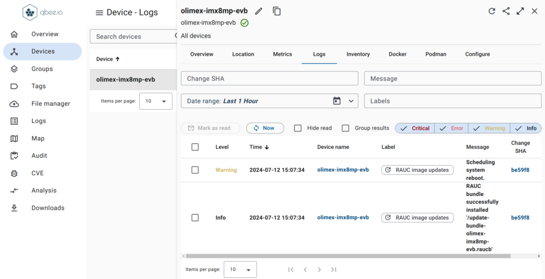Click the Map icon in sidebar
Image resolution: width=545 pixels, height=279 pixels.
click(14, 139)
